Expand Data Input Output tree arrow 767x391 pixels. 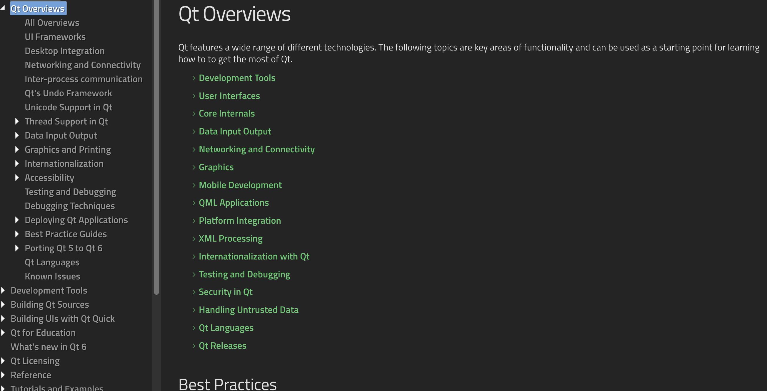pyautogui.click(x=17, y=136)
